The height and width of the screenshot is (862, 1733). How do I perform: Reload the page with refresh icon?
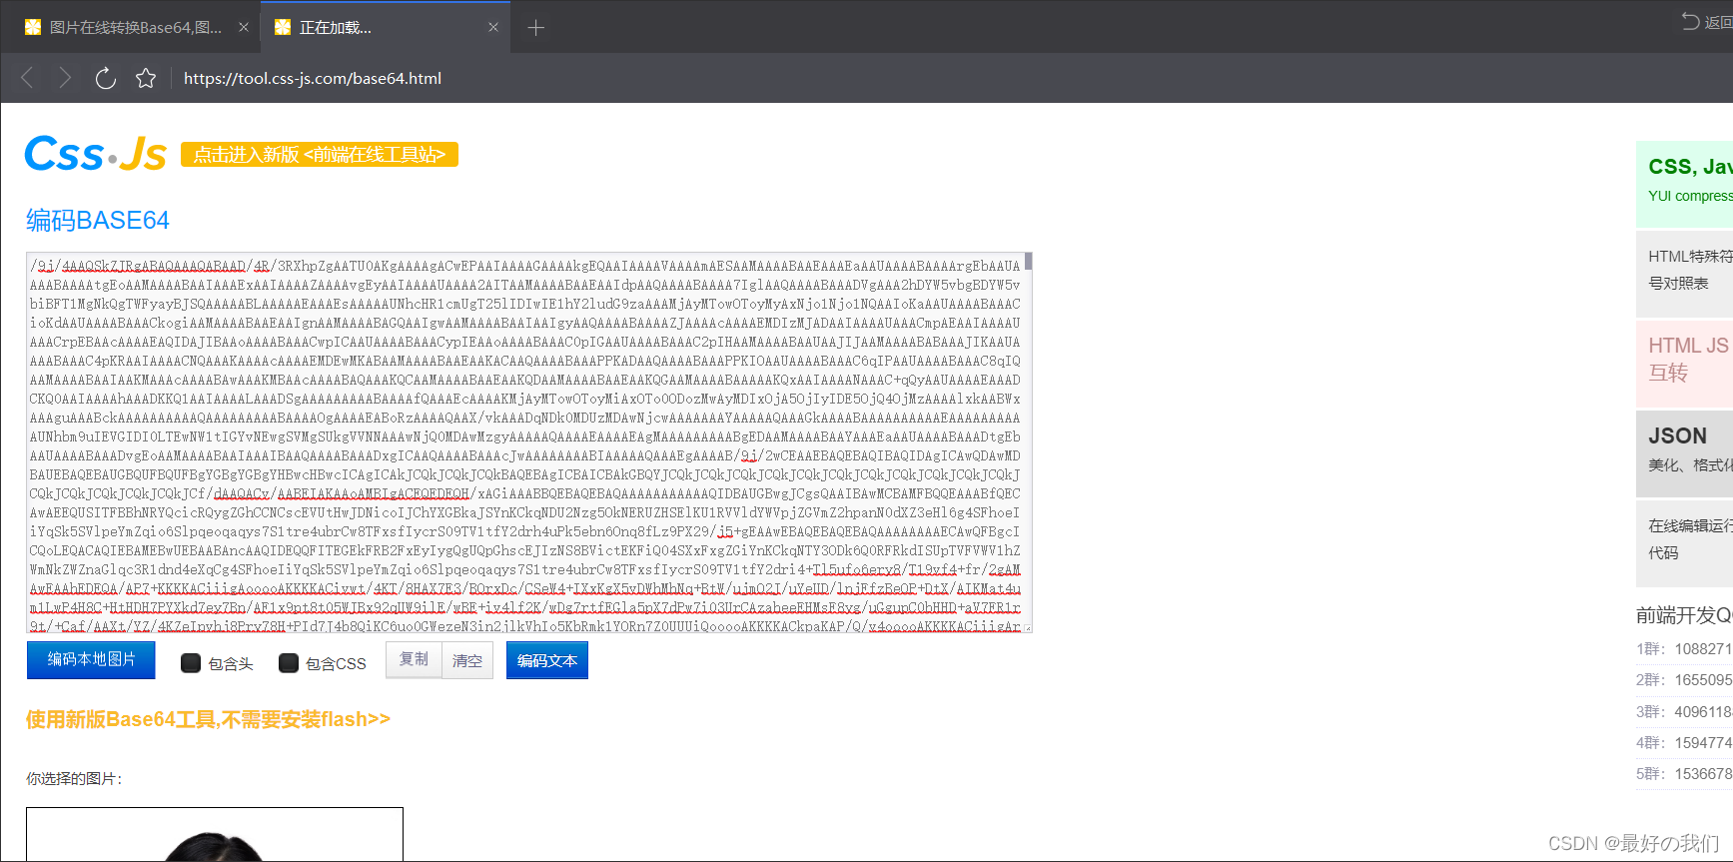point(105,78)
